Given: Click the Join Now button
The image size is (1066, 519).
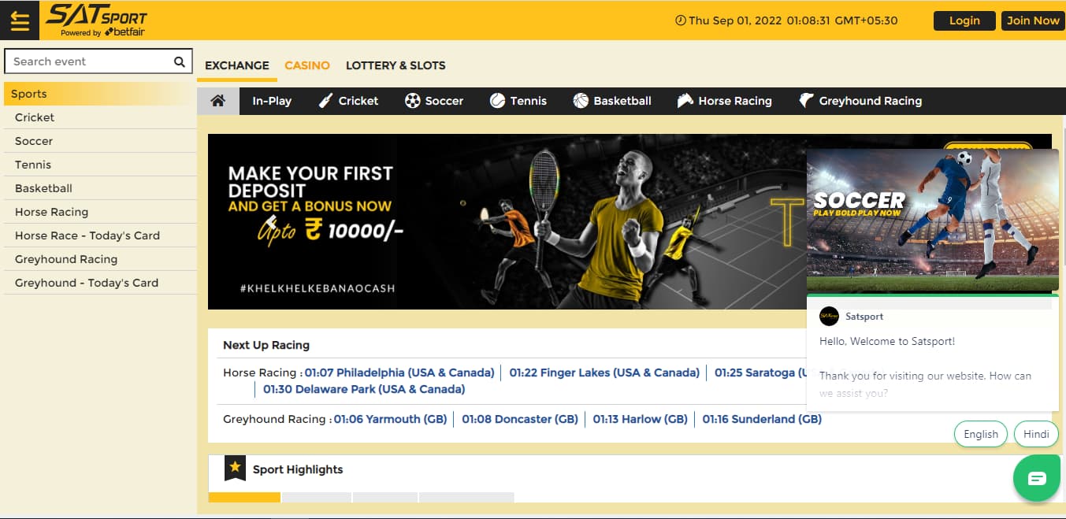Looking at the screenshot, I should (1032, 20).
